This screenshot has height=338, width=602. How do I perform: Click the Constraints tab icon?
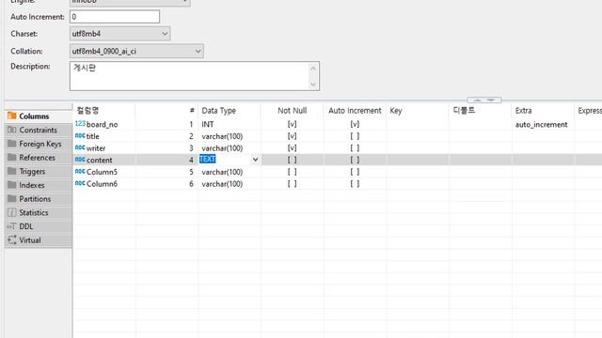12,130
